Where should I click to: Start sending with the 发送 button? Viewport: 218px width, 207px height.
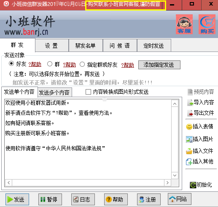pos(17,199)
